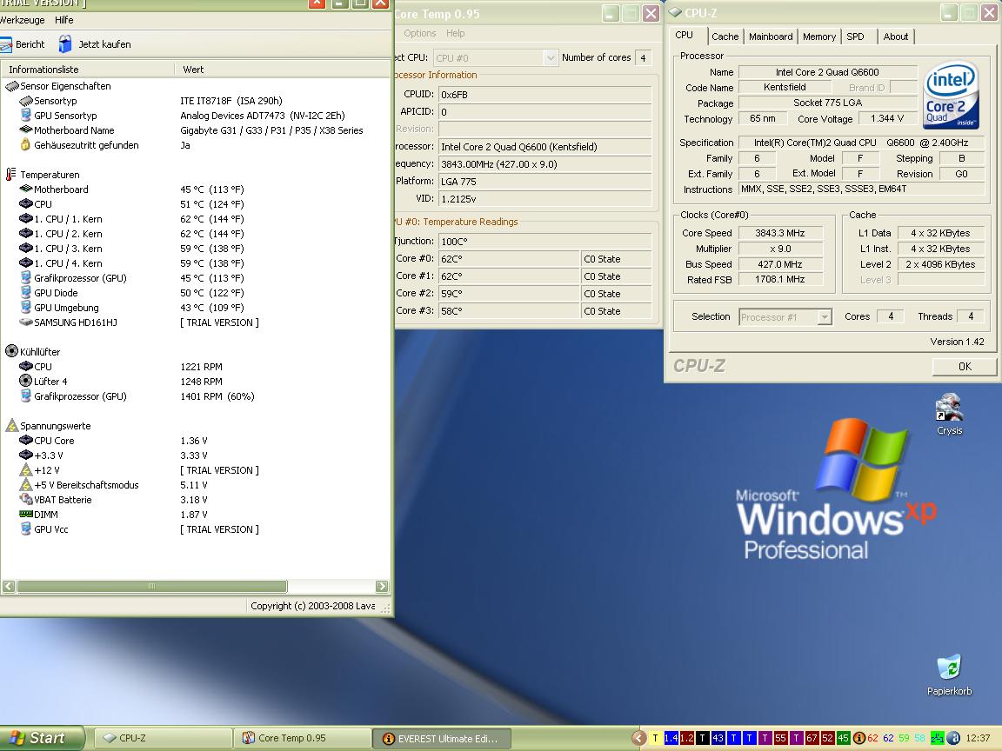The image size is (1002, 751).
Task: Click the Bericht report toolbar icon
Action: click(6, 44)
